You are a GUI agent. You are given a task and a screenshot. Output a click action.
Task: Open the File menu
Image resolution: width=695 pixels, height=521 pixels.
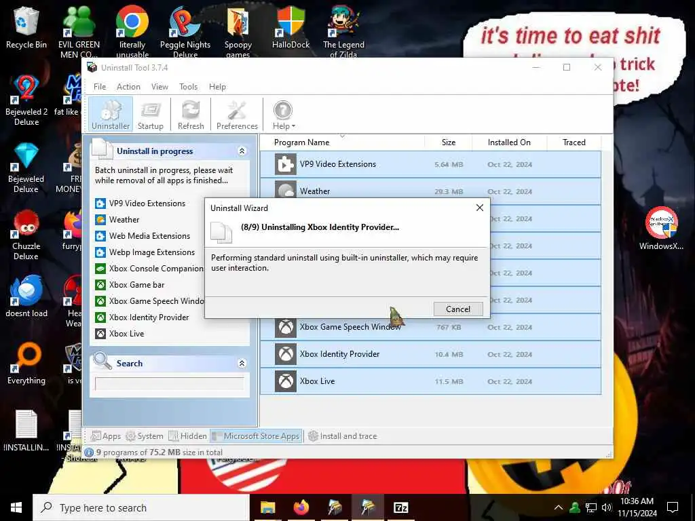(100, 87)
